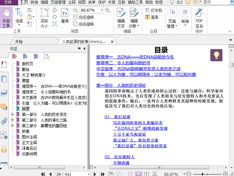Open the Bookmarks side panel icon
234x176 pixels.
4,65
